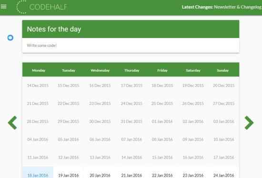The width and height of the screenshot is (262, 178).
Task: Select 20 Dec 2015
Action: [x=224, y=85]
